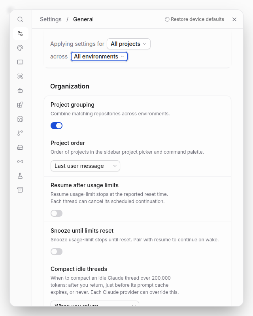
Task: Open the screen capture icon in sidebar
Action: tap(20, 76)
